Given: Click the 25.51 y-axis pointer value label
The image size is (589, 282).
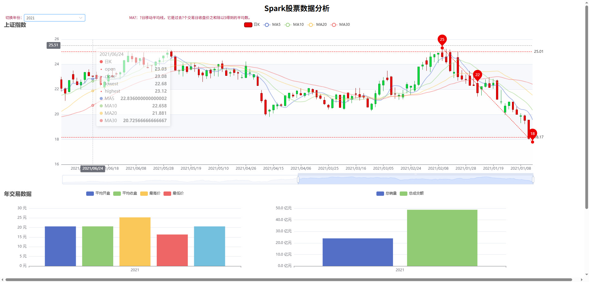Looking at the screenshot, I should (x=53, y=45).
